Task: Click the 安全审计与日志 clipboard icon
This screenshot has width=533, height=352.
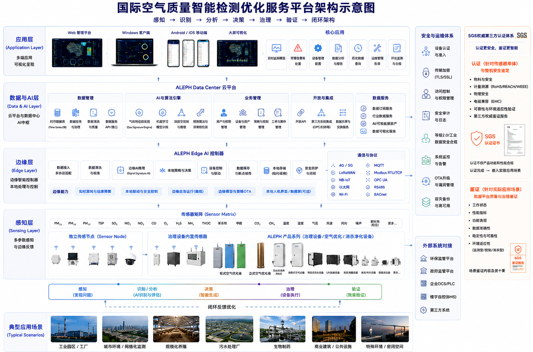Action: pos(426,116)
